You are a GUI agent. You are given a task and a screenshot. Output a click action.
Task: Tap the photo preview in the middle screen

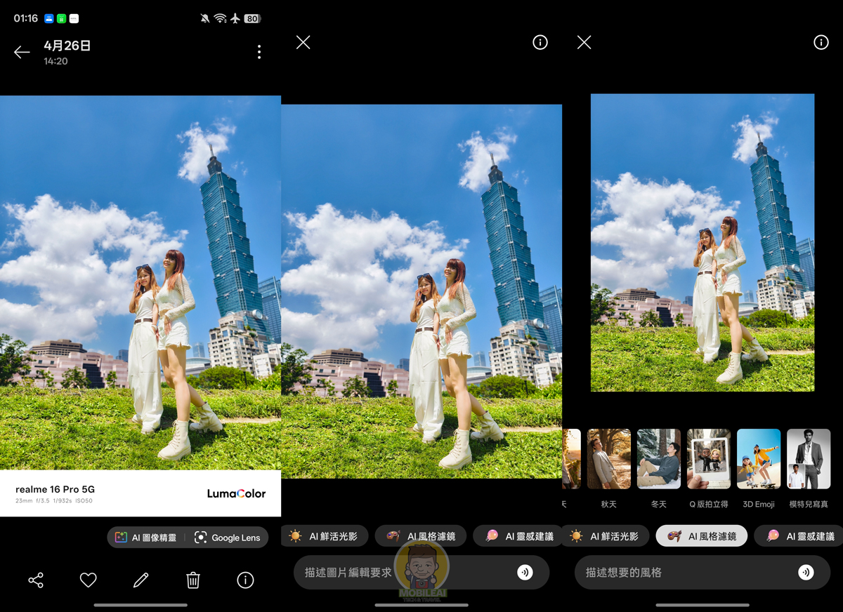pyautogui.click(x=421, y=291)
